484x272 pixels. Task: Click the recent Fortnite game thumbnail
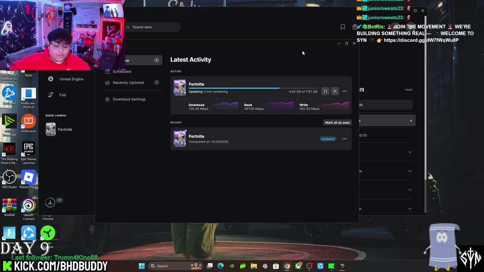pyautogui.click(x=180, y=139)
